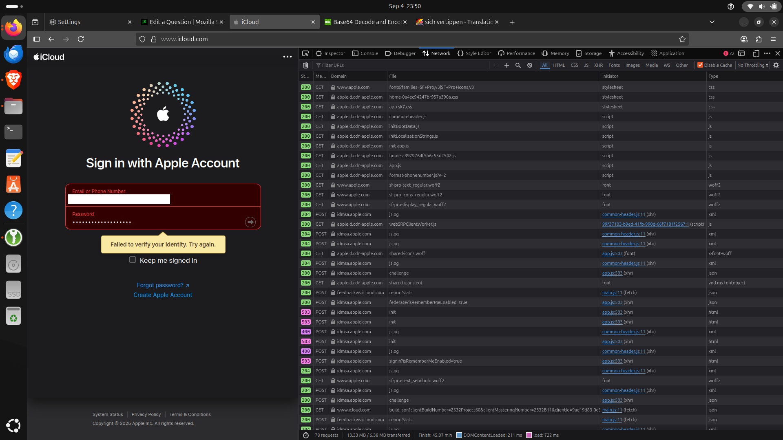Open network search magnifier icon
Image resolution: width=783 pixels, height=440 pixels.
coord(518,65)
